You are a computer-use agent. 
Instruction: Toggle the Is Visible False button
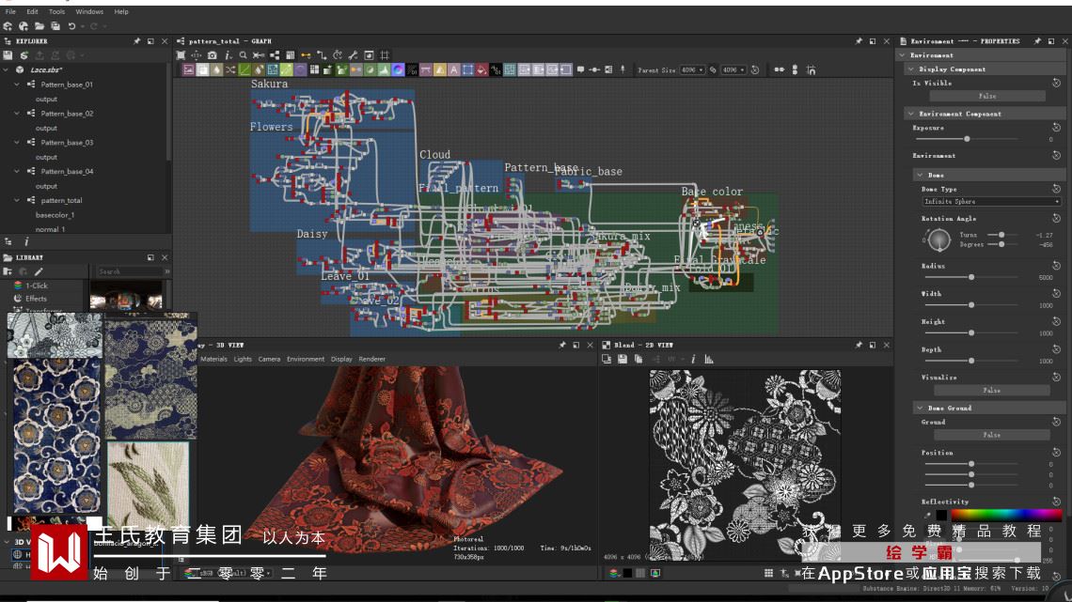[986, 96]
